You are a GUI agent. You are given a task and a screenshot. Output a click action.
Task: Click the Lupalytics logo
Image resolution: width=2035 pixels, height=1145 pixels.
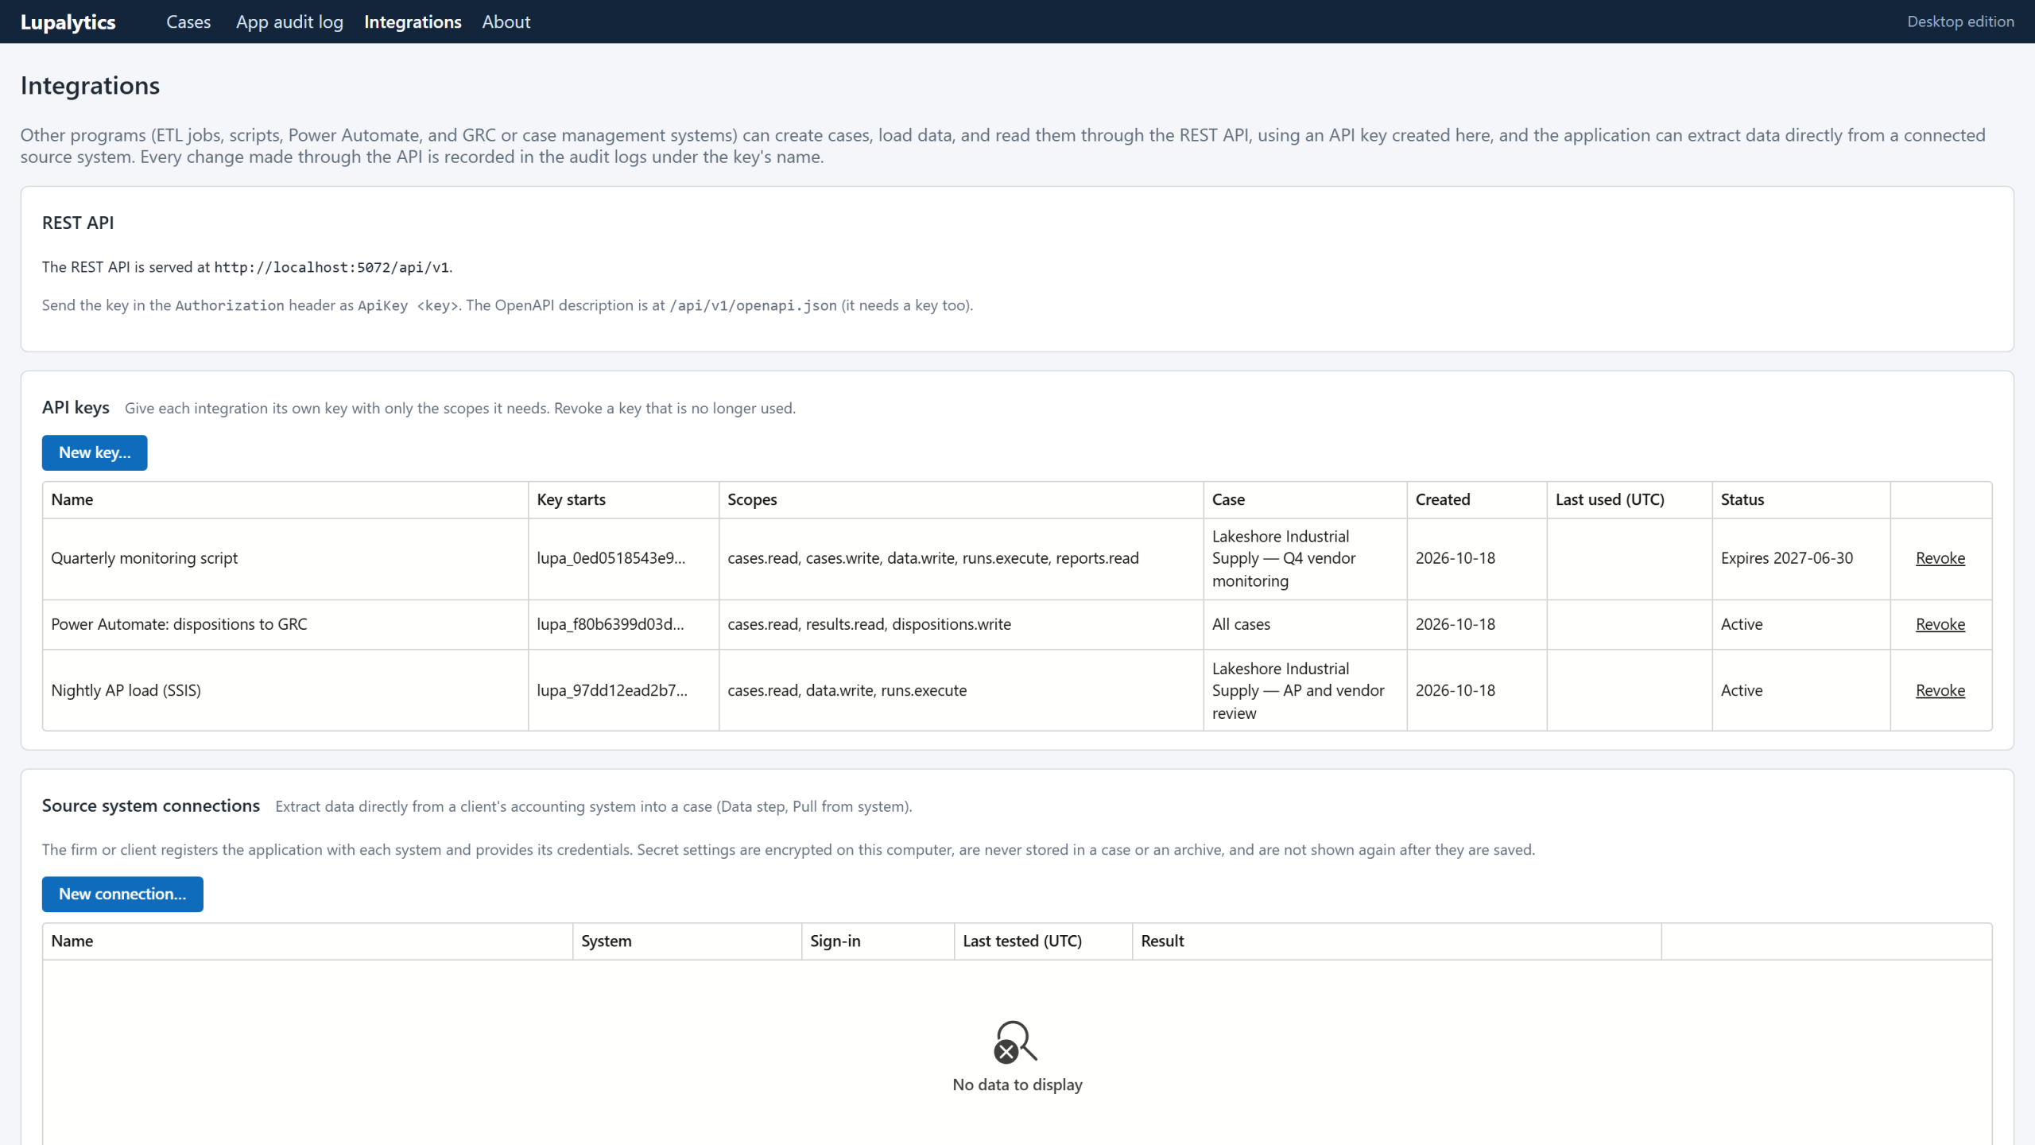tap(68, 21)
